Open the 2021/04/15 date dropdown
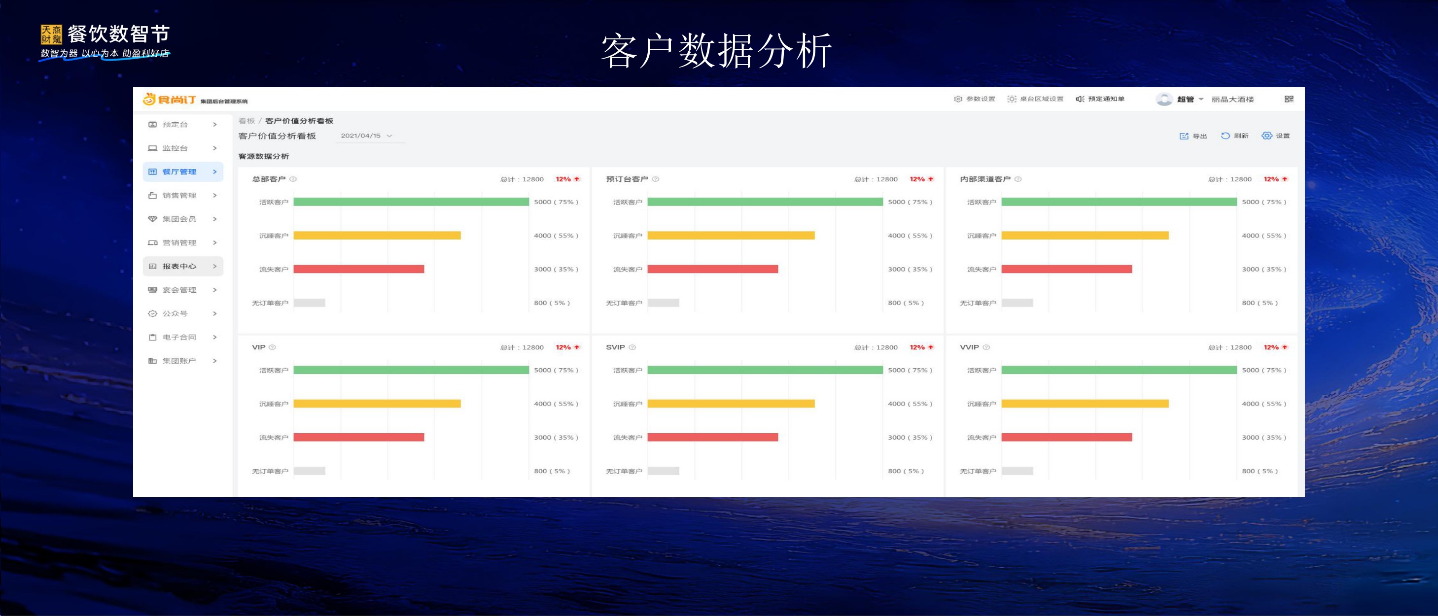1438x616 pixels. click(370, 136)
